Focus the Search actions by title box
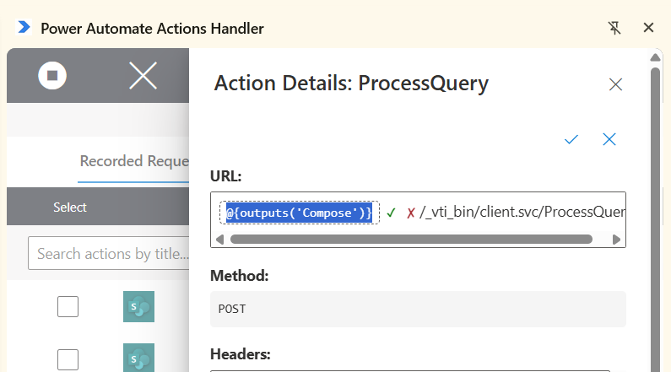Image resolution: width=671 pixels, height=372 pixels. pyautogui.click(x=109, y=254)
